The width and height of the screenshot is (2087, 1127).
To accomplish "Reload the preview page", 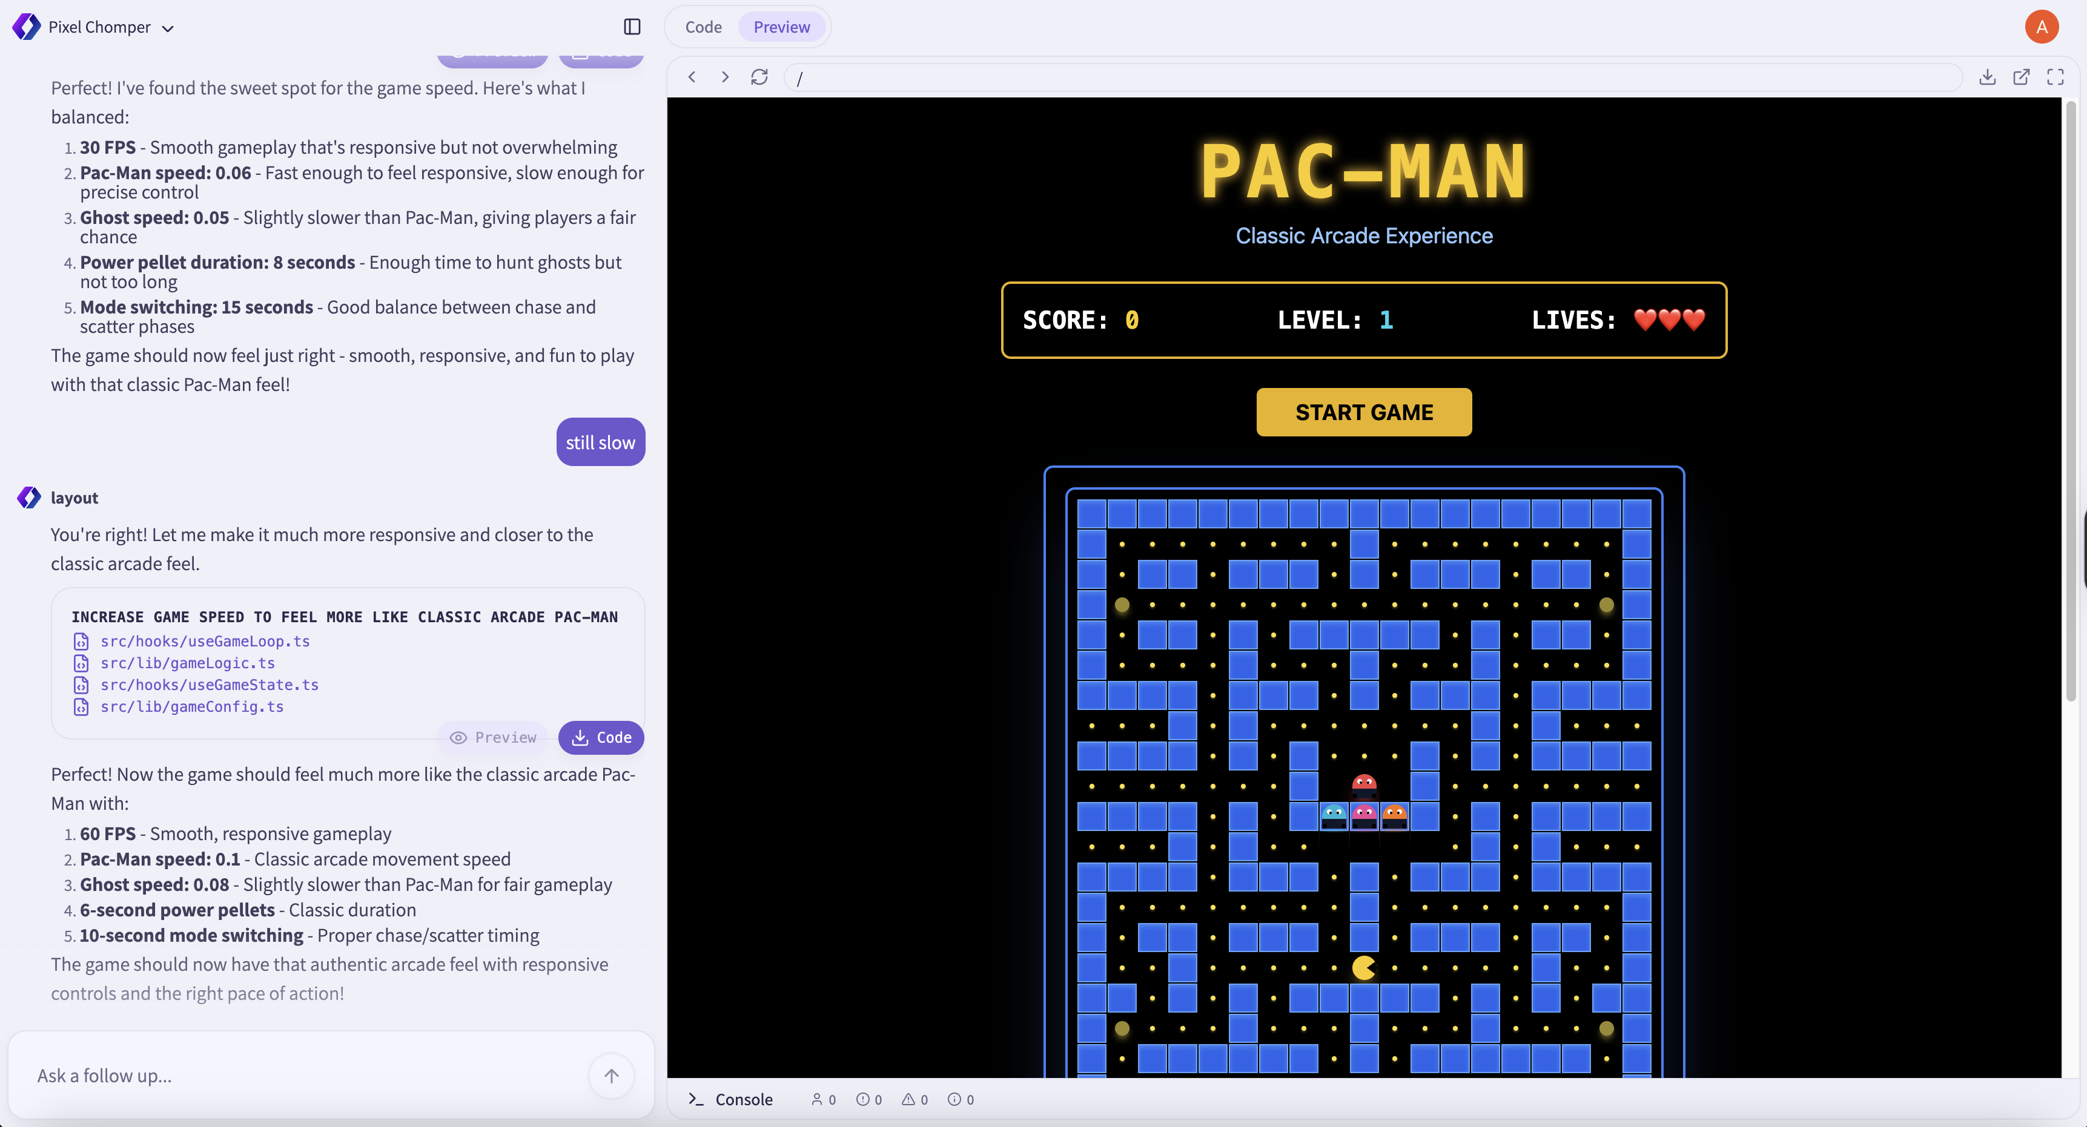I will click(759, 77).
